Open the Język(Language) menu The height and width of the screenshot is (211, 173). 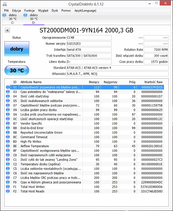tap(85, 11)
